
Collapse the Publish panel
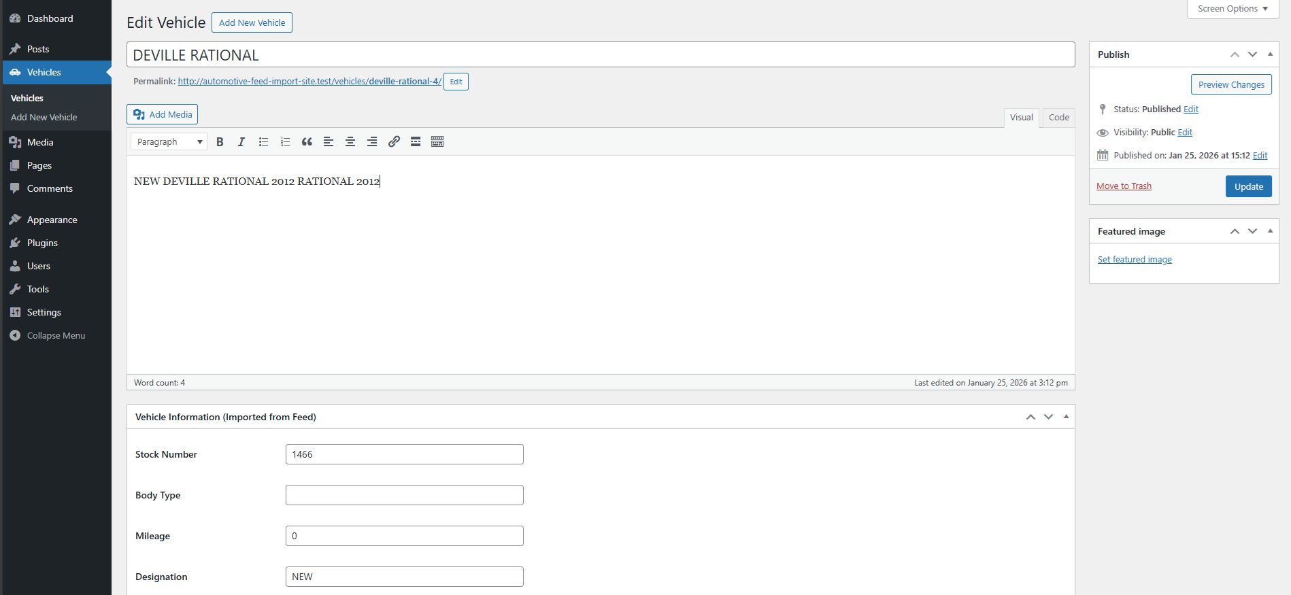1270,54
